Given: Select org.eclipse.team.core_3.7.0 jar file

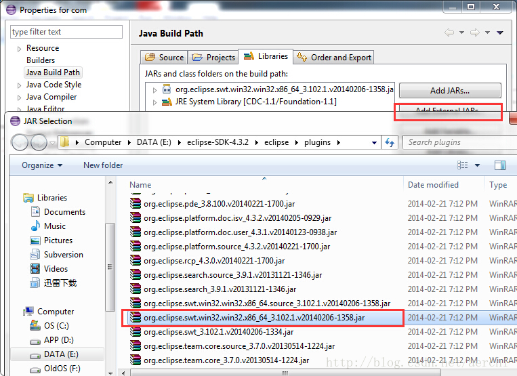Looking at the screenshot, I should pyautogui.click(x=226, y=360).
